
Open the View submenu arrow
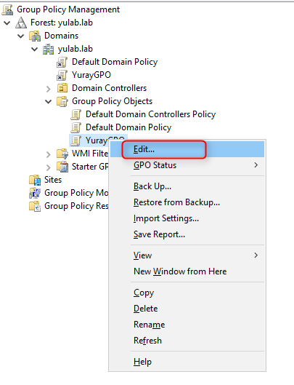click(x=256, y=255)
